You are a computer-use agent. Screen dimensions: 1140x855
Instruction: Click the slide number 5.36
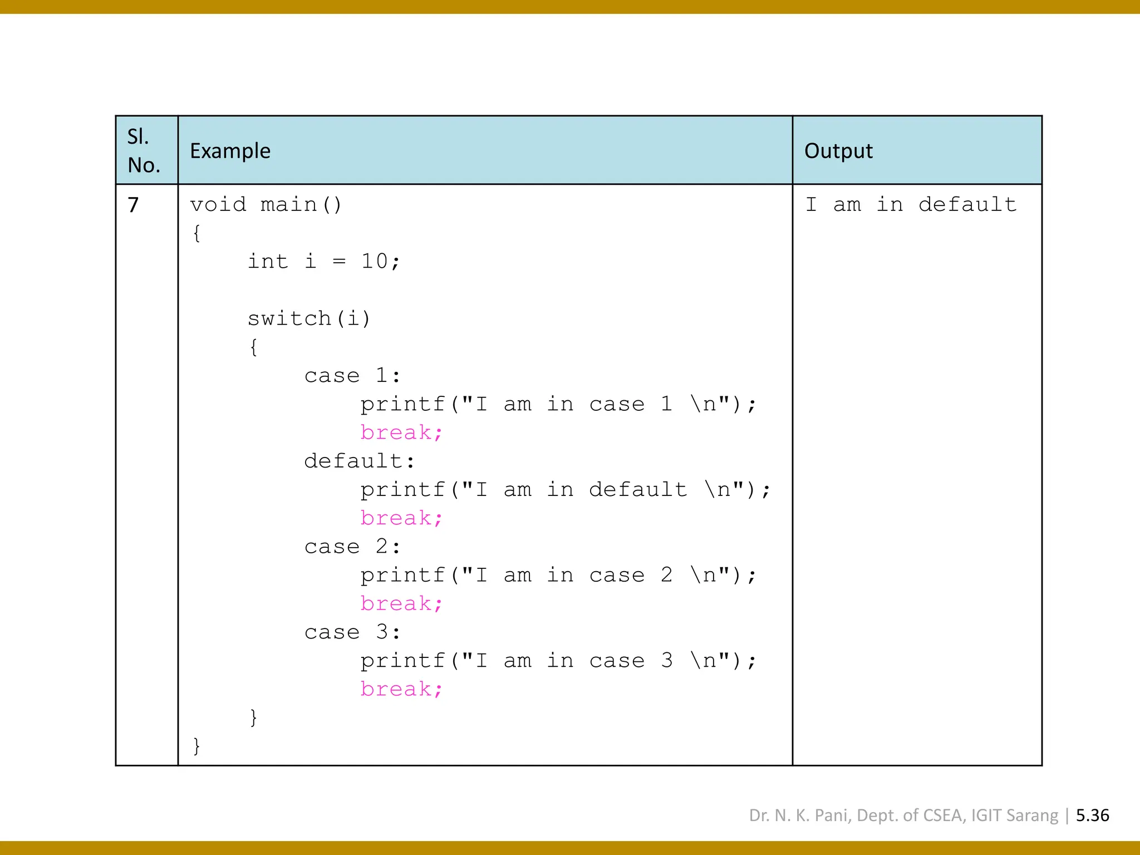pos(1092,815)
